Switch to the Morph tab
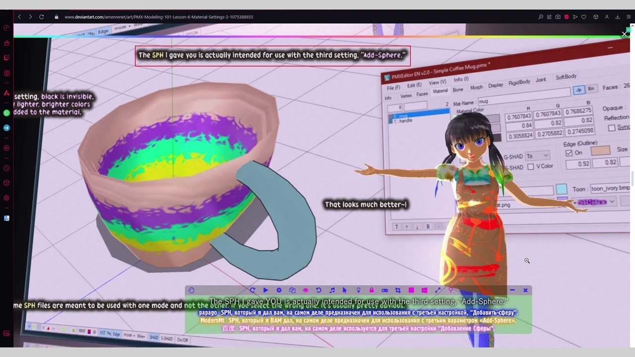635x357 pixels. pyautogui.click(x=476, y=87)
